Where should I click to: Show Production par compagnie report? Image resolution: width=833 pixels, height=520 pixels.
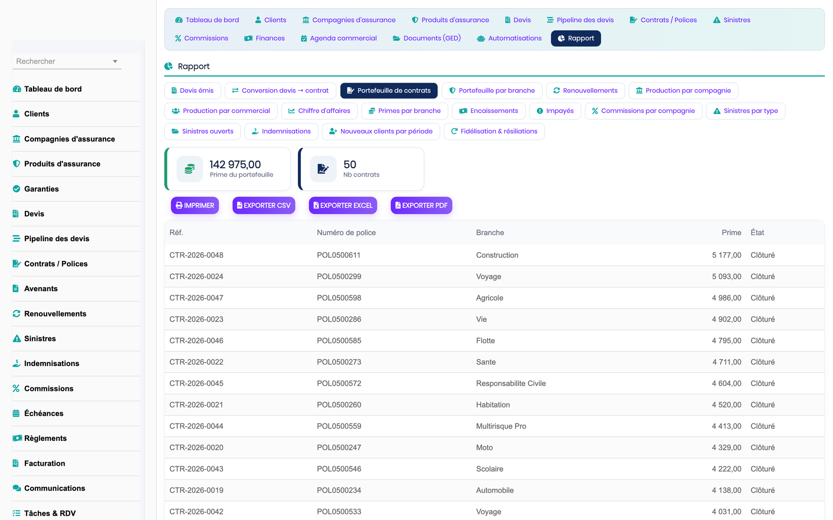point(683,91)
